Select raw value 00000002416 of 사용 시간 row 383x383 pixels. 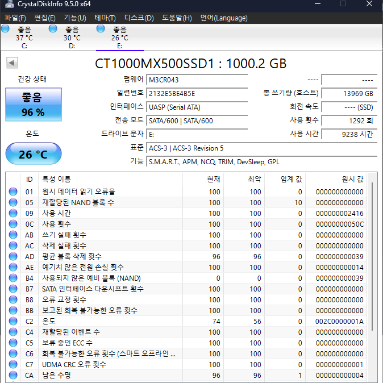click(x=339, y=213)
